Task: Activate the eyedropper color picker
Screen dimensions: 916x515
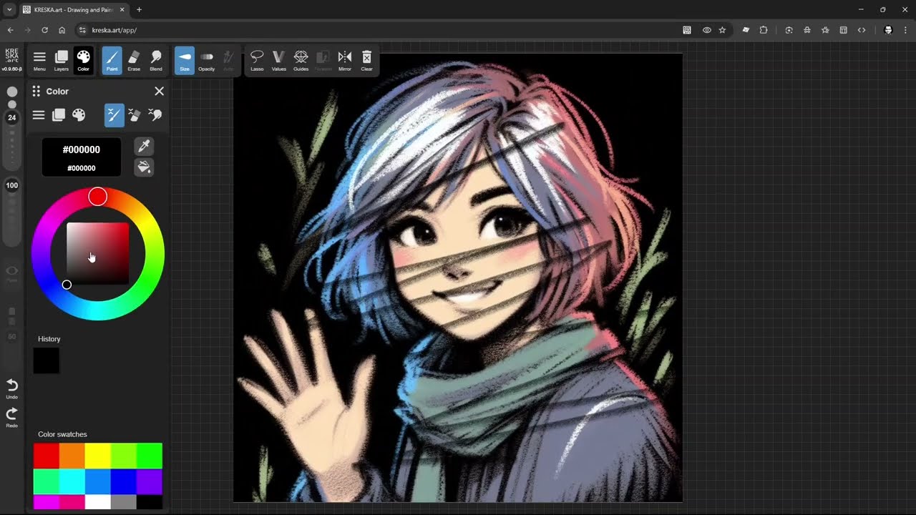Action: [144, 147]
